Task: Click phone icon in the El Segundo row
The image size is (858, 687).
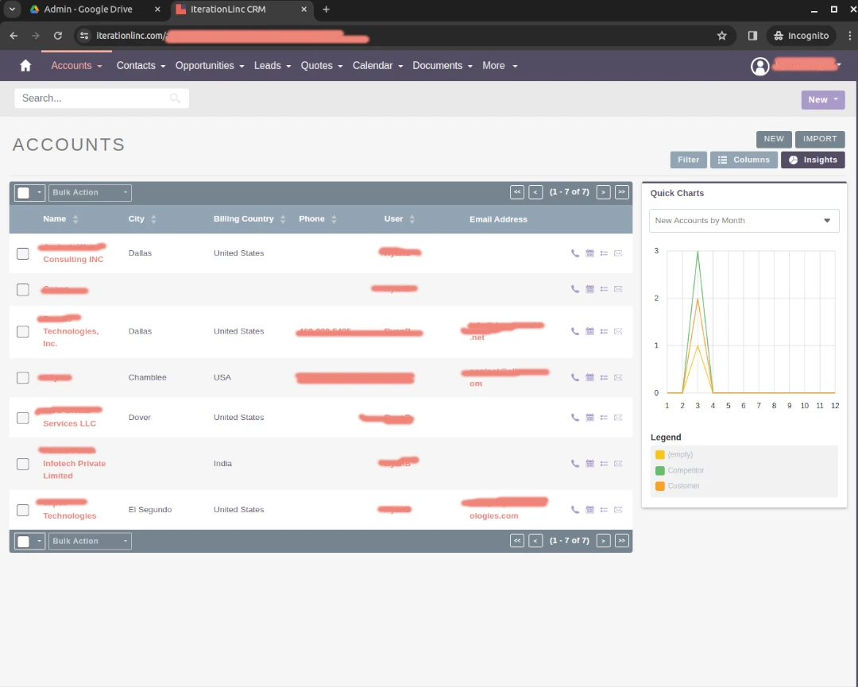Action: pos(574,510)
